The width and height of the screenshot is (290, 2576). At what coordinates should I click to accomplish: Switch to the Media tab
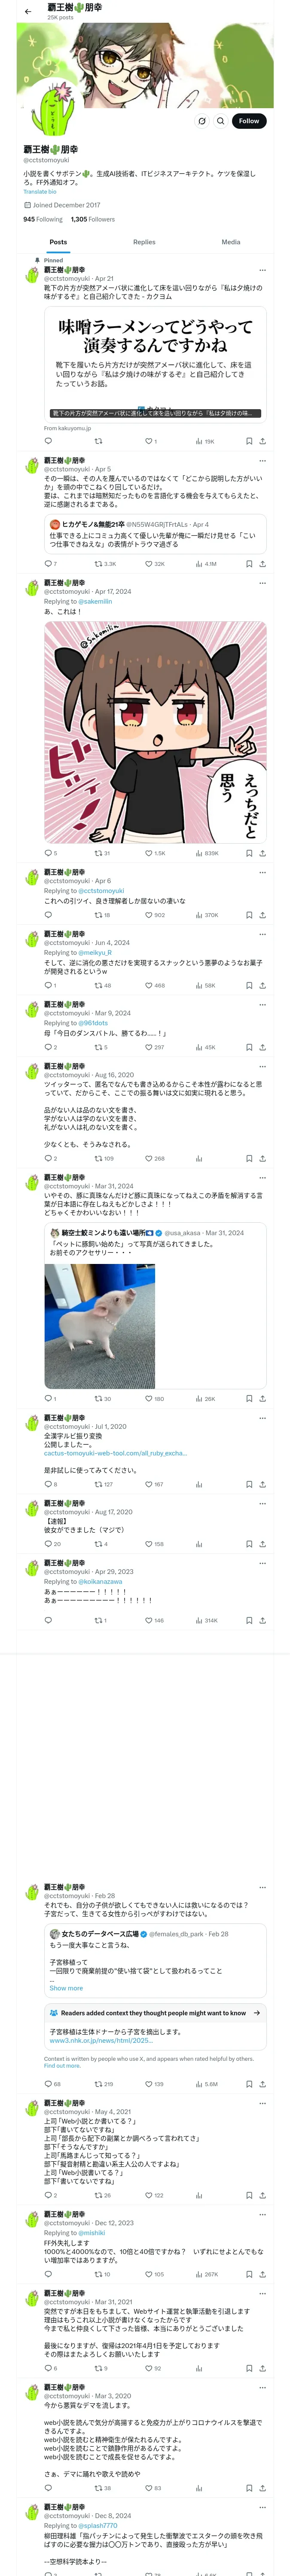[x=231, y=242]
